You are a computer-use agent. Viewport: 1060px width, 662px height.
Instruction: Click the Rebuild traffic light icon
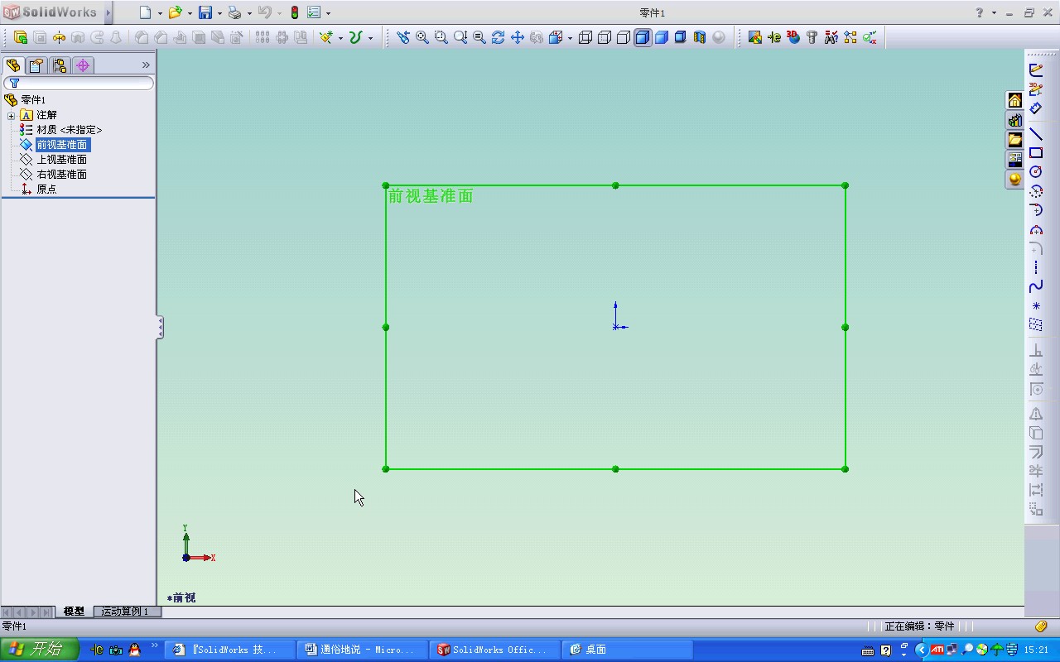(x=294, y=12)
